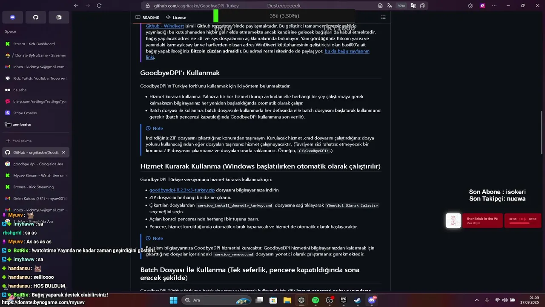
Task: Open Browse - Kick Streaming tab
Action: point(36,187)
